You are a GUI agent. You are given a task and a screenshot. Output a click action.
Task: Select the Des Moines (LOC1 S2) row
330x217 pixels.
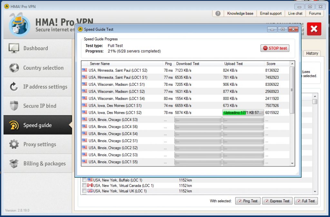point(185,113)
